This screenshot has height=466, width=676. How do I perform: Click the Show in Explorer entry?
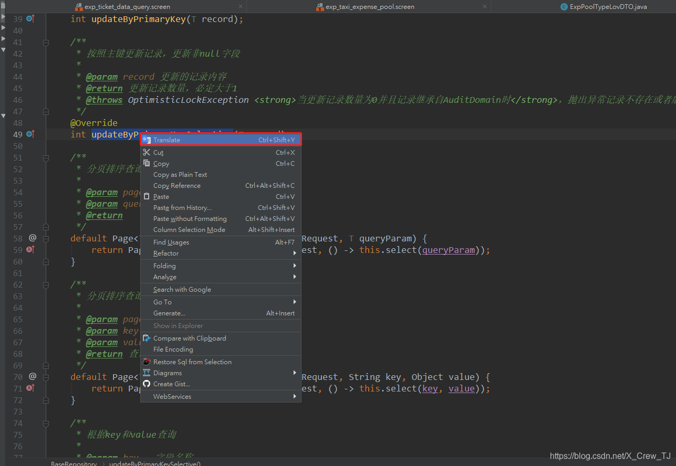(x=221, y=326)
